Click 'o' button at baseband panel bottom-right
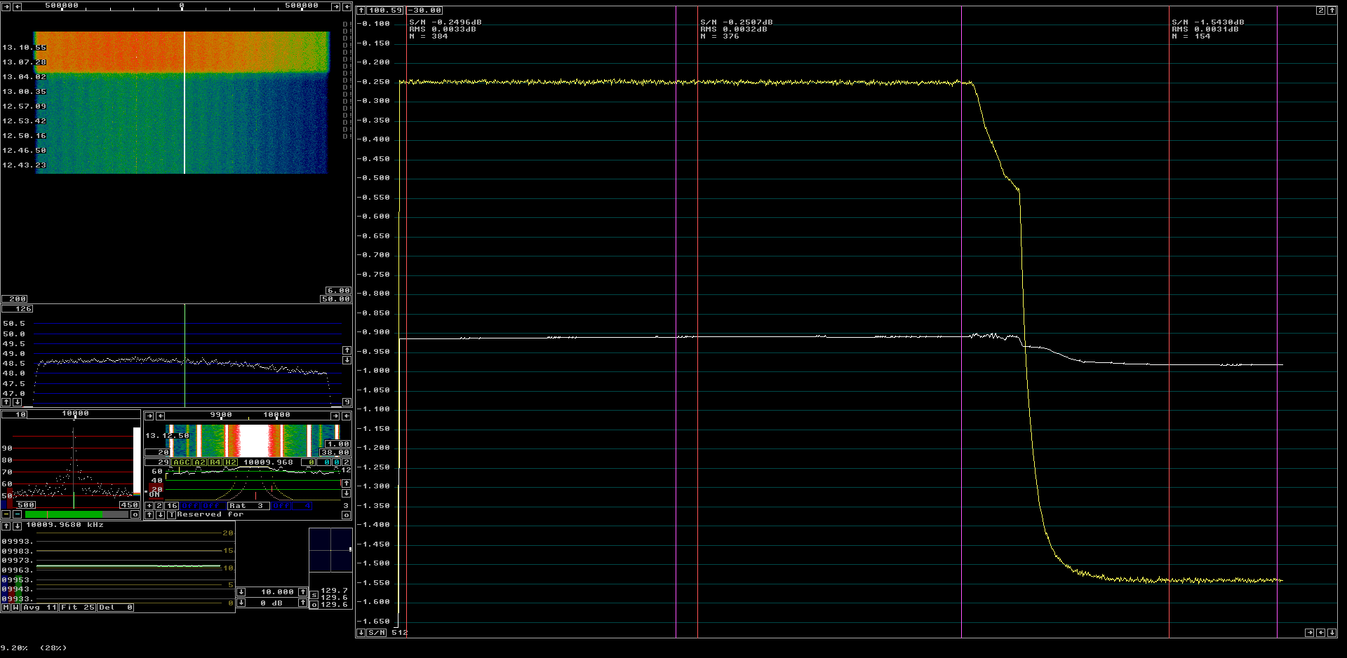 [x=347, y=515]
